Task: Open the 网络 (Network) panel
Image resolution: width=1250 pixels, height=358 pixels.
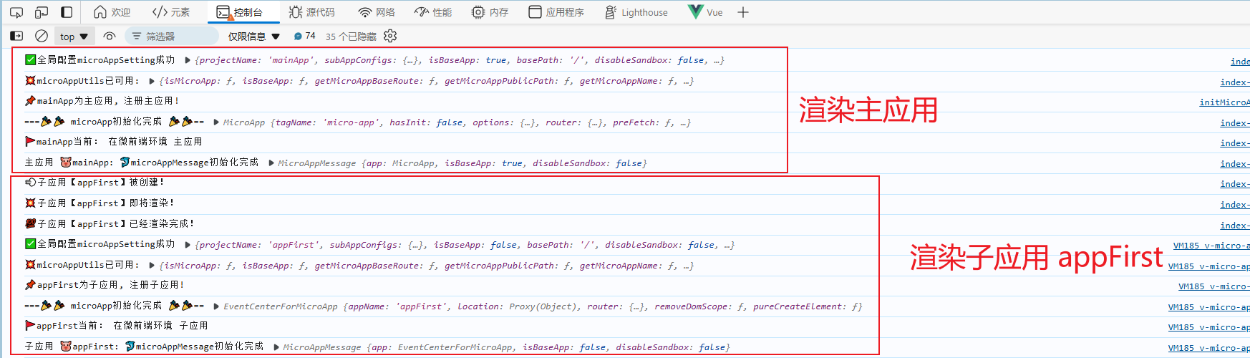Action: [x=377, y=12]
